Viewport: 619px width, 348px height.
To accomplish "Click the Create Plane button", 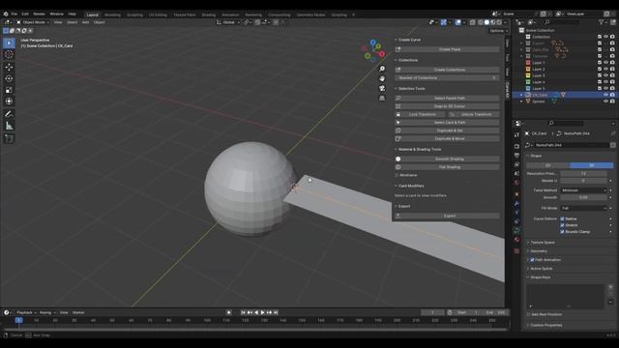I will (x=447, y=49).
